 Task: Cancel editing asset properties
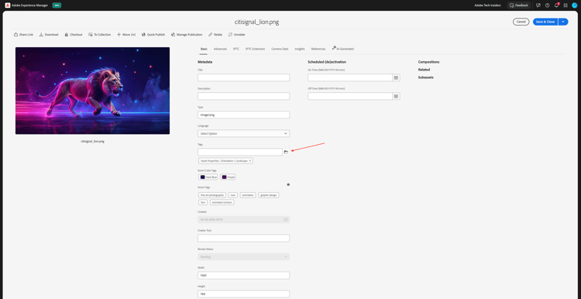[x=521, y=22]
